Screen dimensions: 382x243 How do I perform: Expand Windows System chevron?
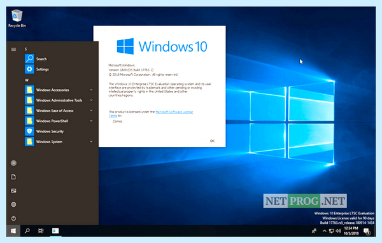[91, 141]
